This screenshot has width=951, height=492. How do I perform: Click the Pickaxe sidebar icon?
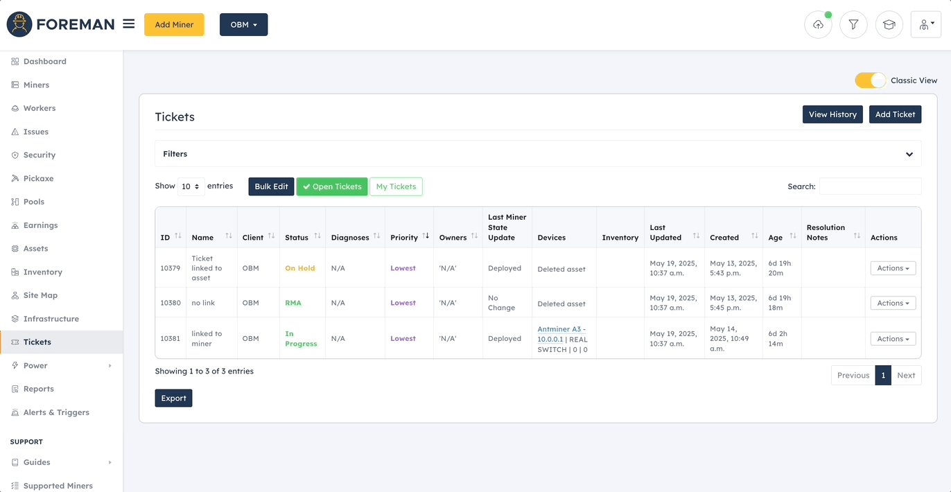coord(15,179)
